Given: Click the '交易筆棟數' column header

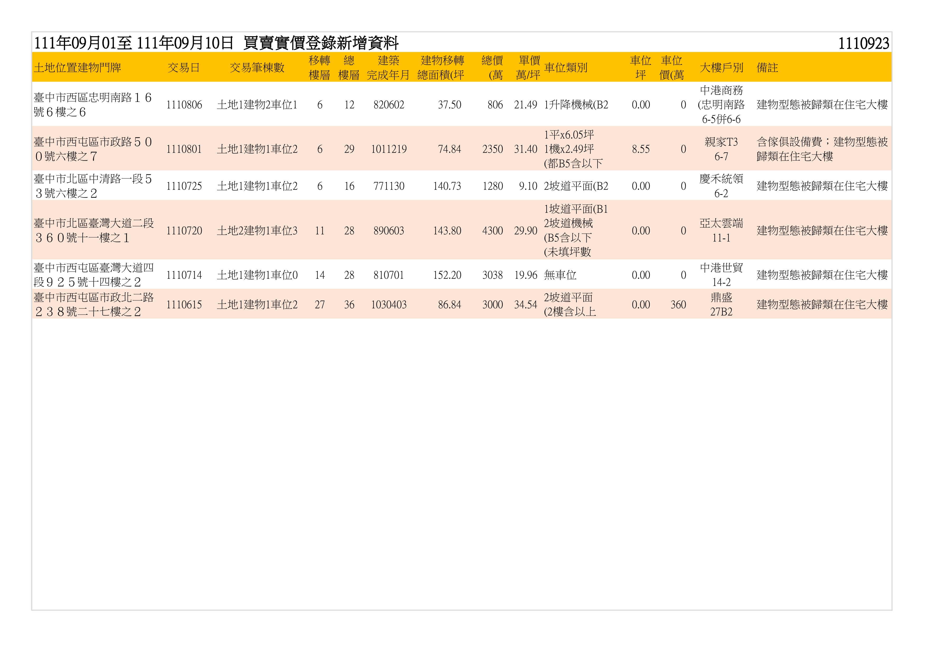Looking at the screenshot, I should [257, 67].
